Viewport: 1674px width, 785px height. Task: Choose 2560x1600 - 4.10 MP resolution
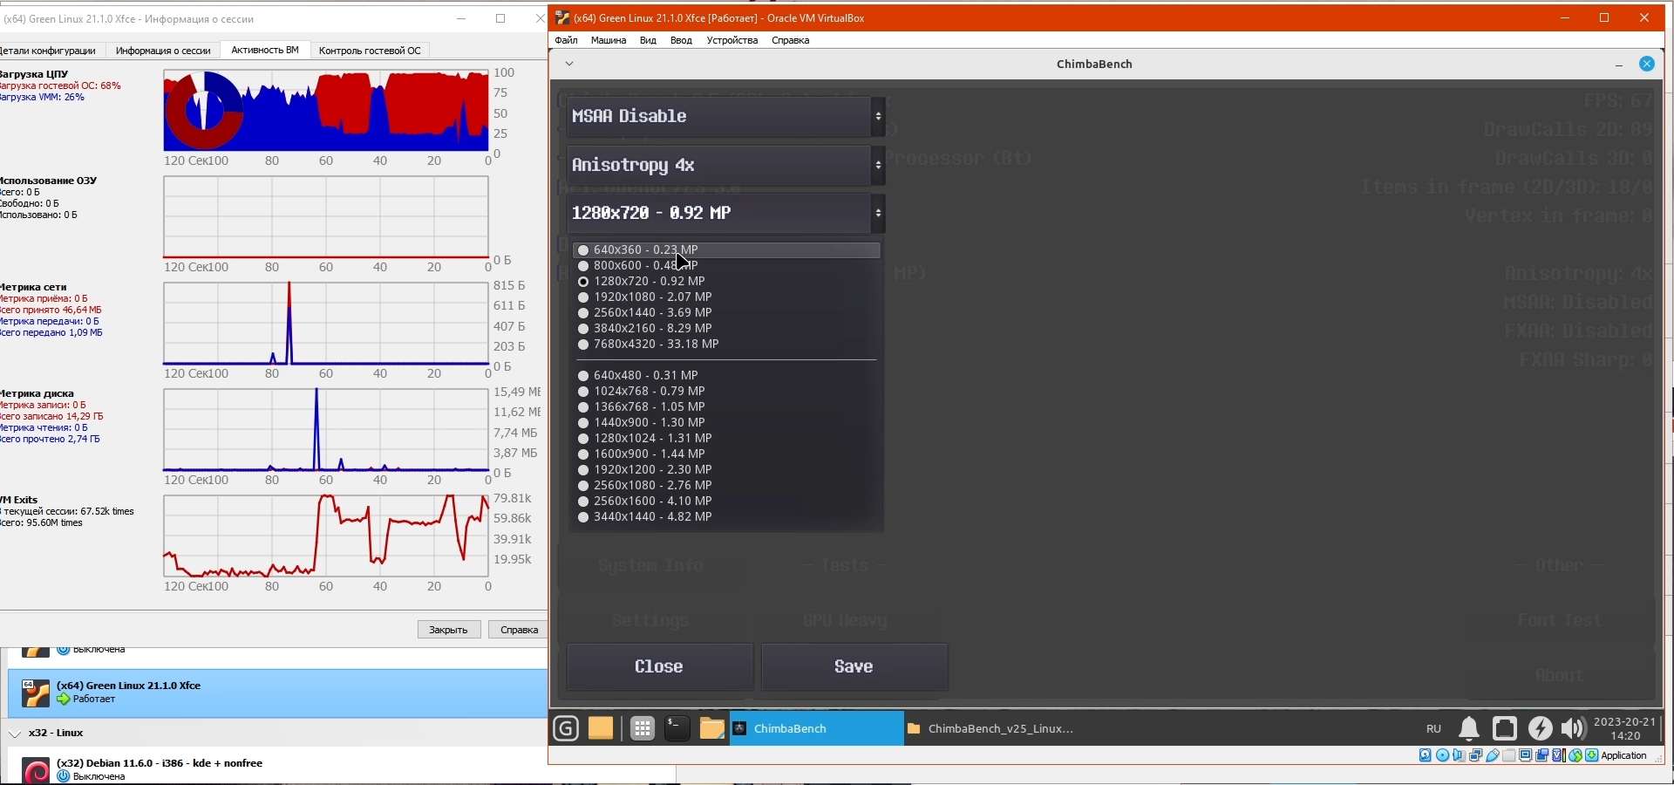click(x=726, y=502)
